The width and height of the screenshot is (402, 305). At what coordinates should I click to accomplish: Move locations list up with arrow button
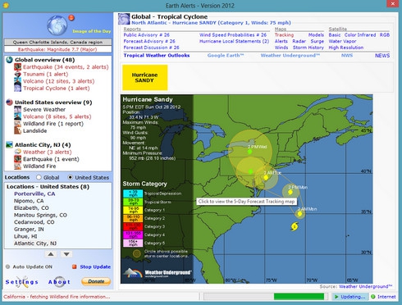[51, 254]
